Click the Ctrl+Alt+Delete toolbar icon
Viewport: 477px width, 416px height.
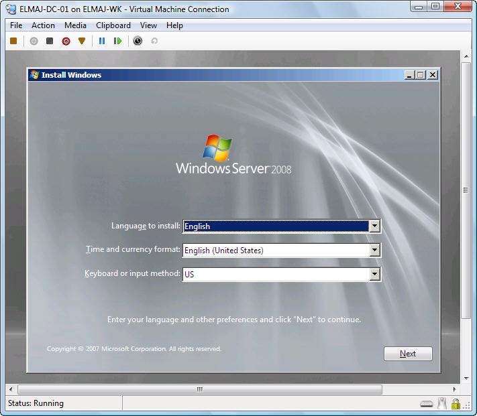pyautogui.click(x=13, y=41)
